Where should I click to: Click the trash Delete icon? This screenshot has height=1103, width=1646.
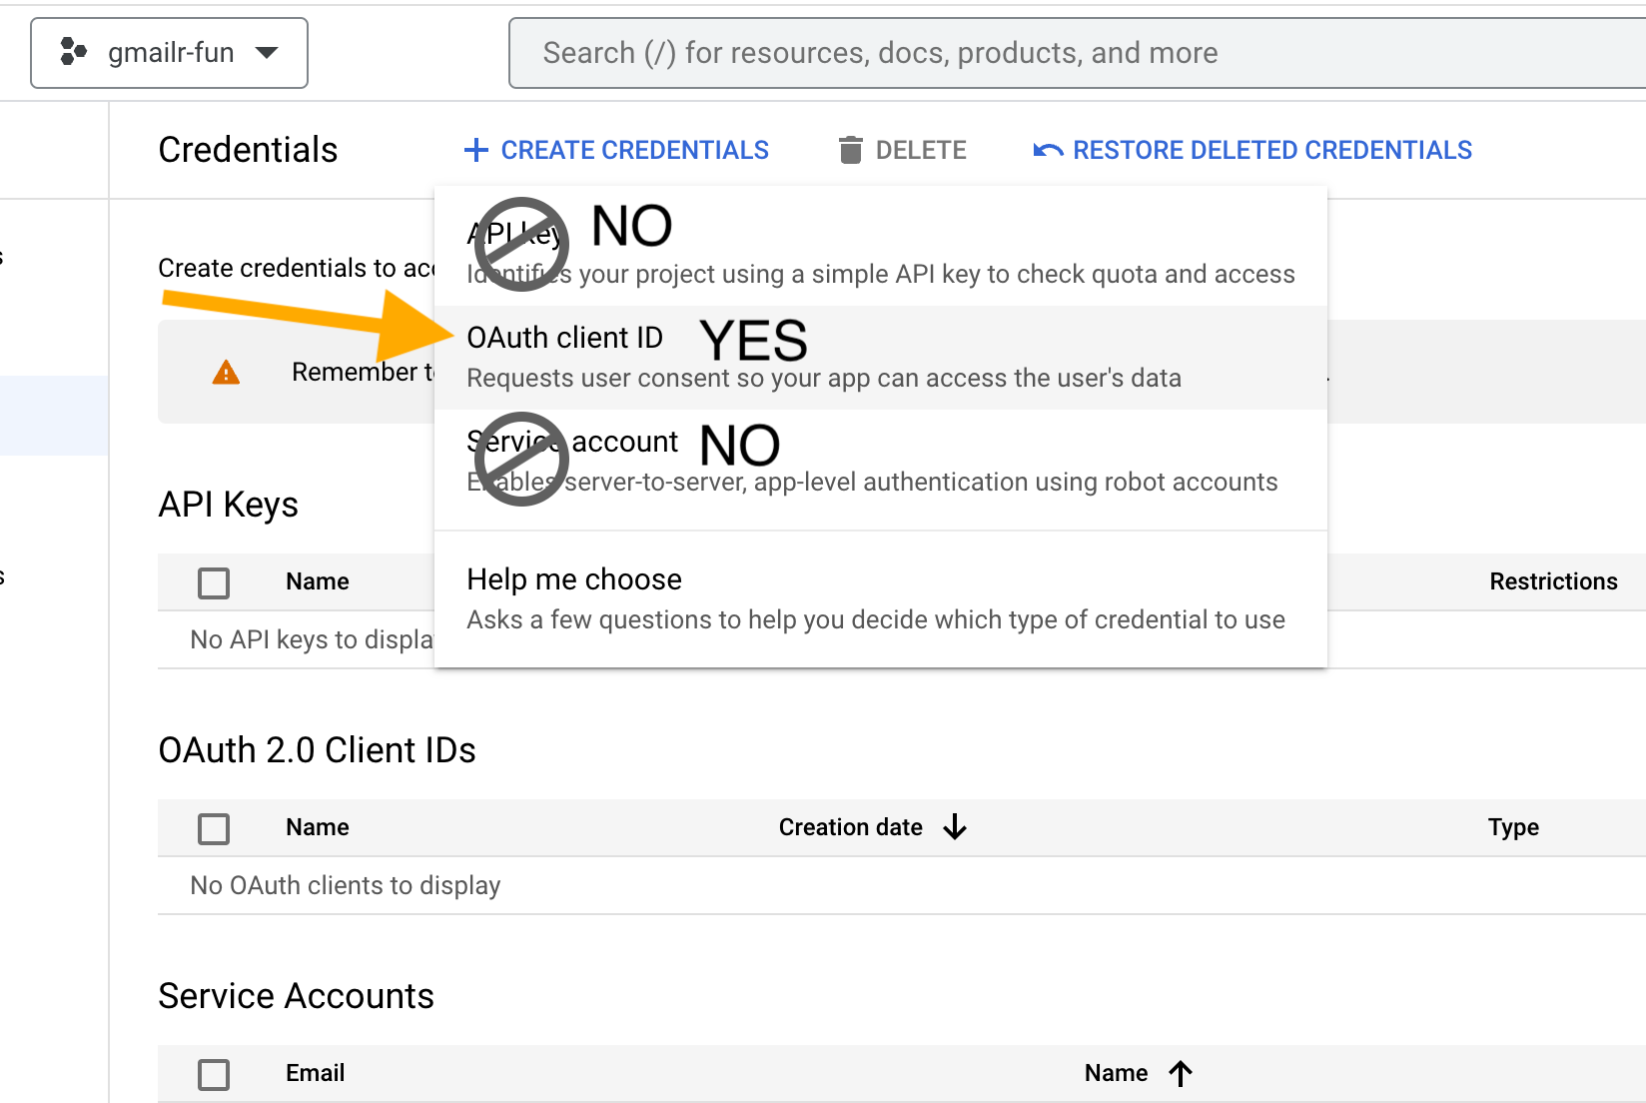point(850,149)
